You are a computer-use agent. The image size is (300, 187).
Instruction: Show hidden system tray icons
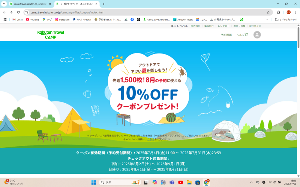coord(251,183)
